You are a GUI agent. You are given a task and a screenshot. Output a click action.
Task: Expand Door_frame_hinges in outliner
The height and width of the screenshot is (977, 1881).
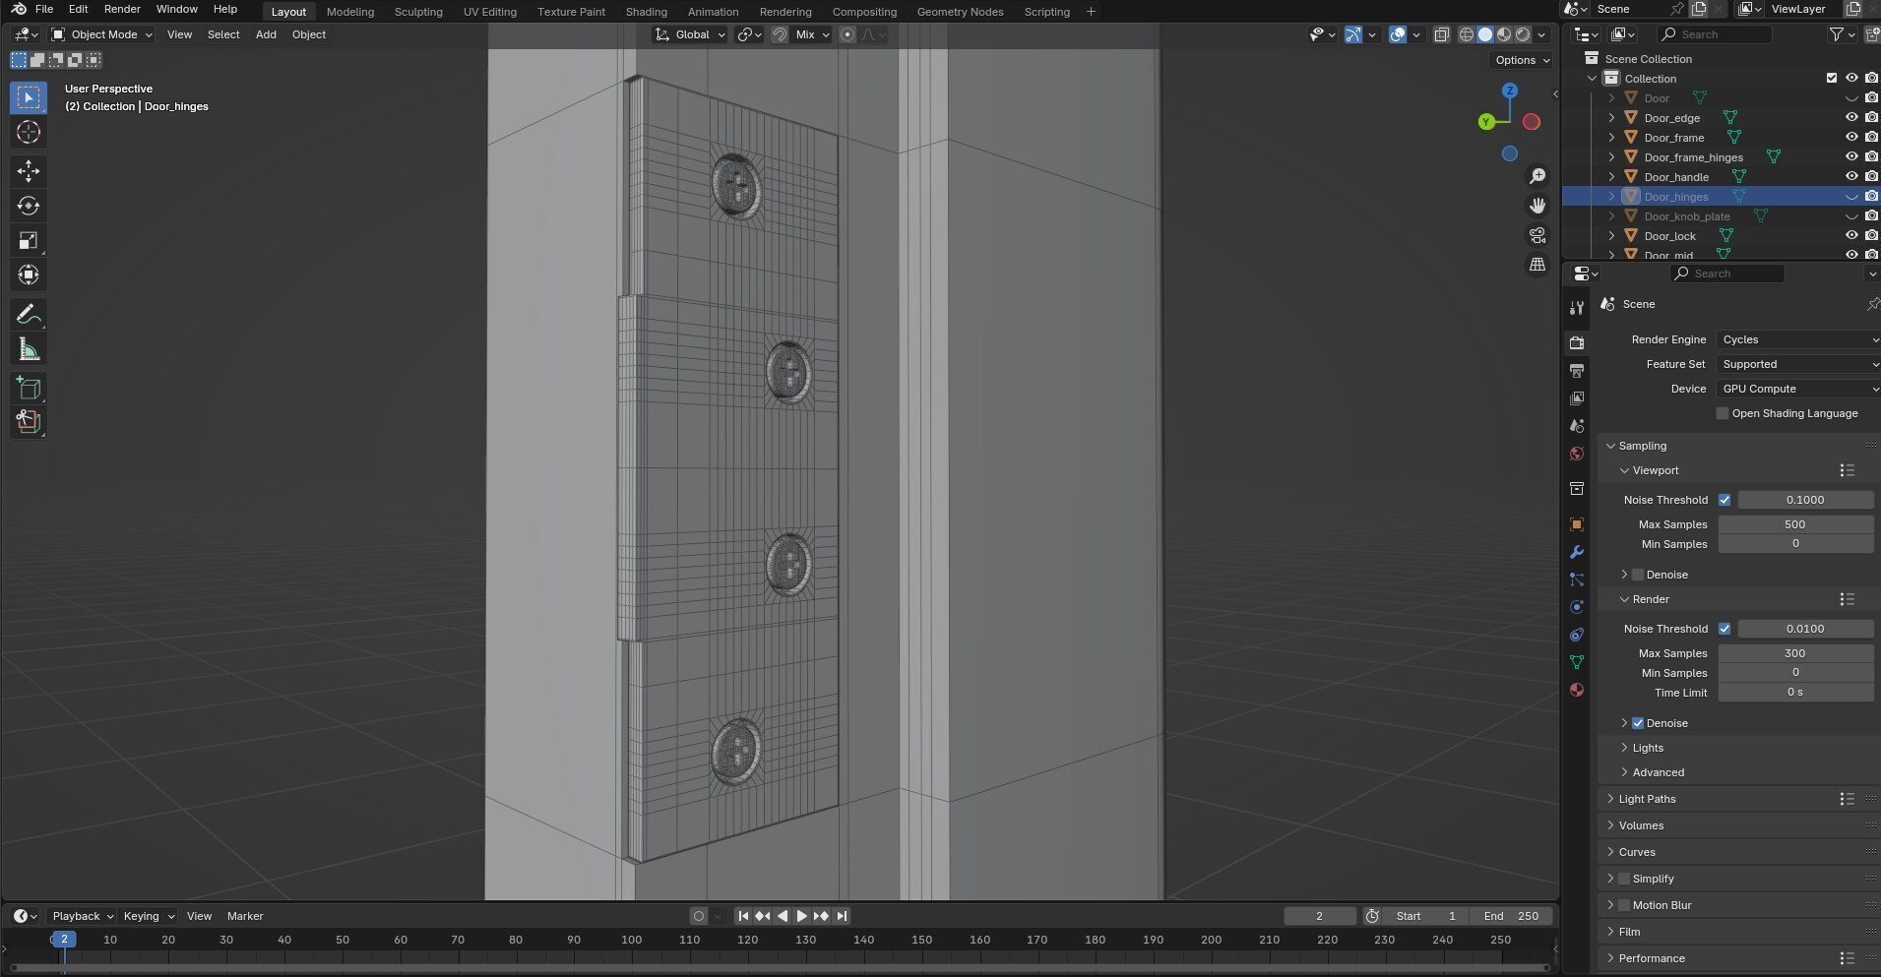[x=1611, y=156]
